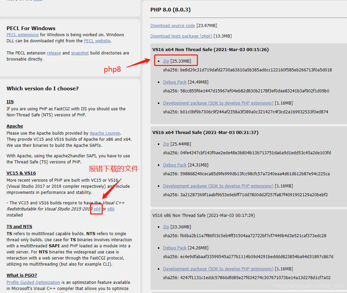Image resolution: width=347 pixels, height=293 pixels.
Task: Click the PHP 8.0 (8.0.3) heading
Action: [170, 10]
